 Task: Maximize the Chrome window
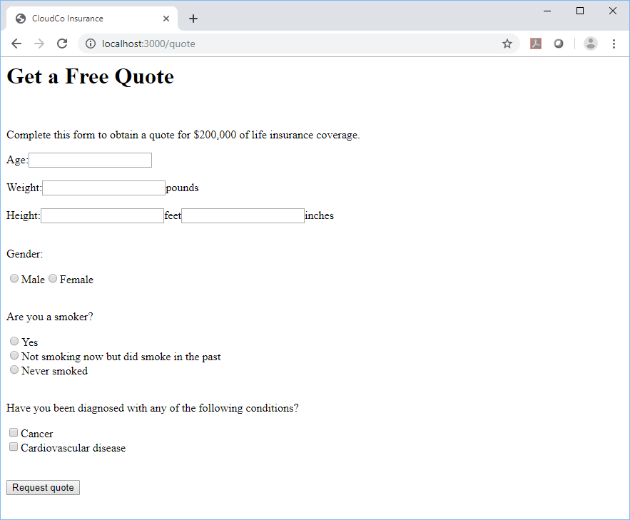(x=580, y=11)
